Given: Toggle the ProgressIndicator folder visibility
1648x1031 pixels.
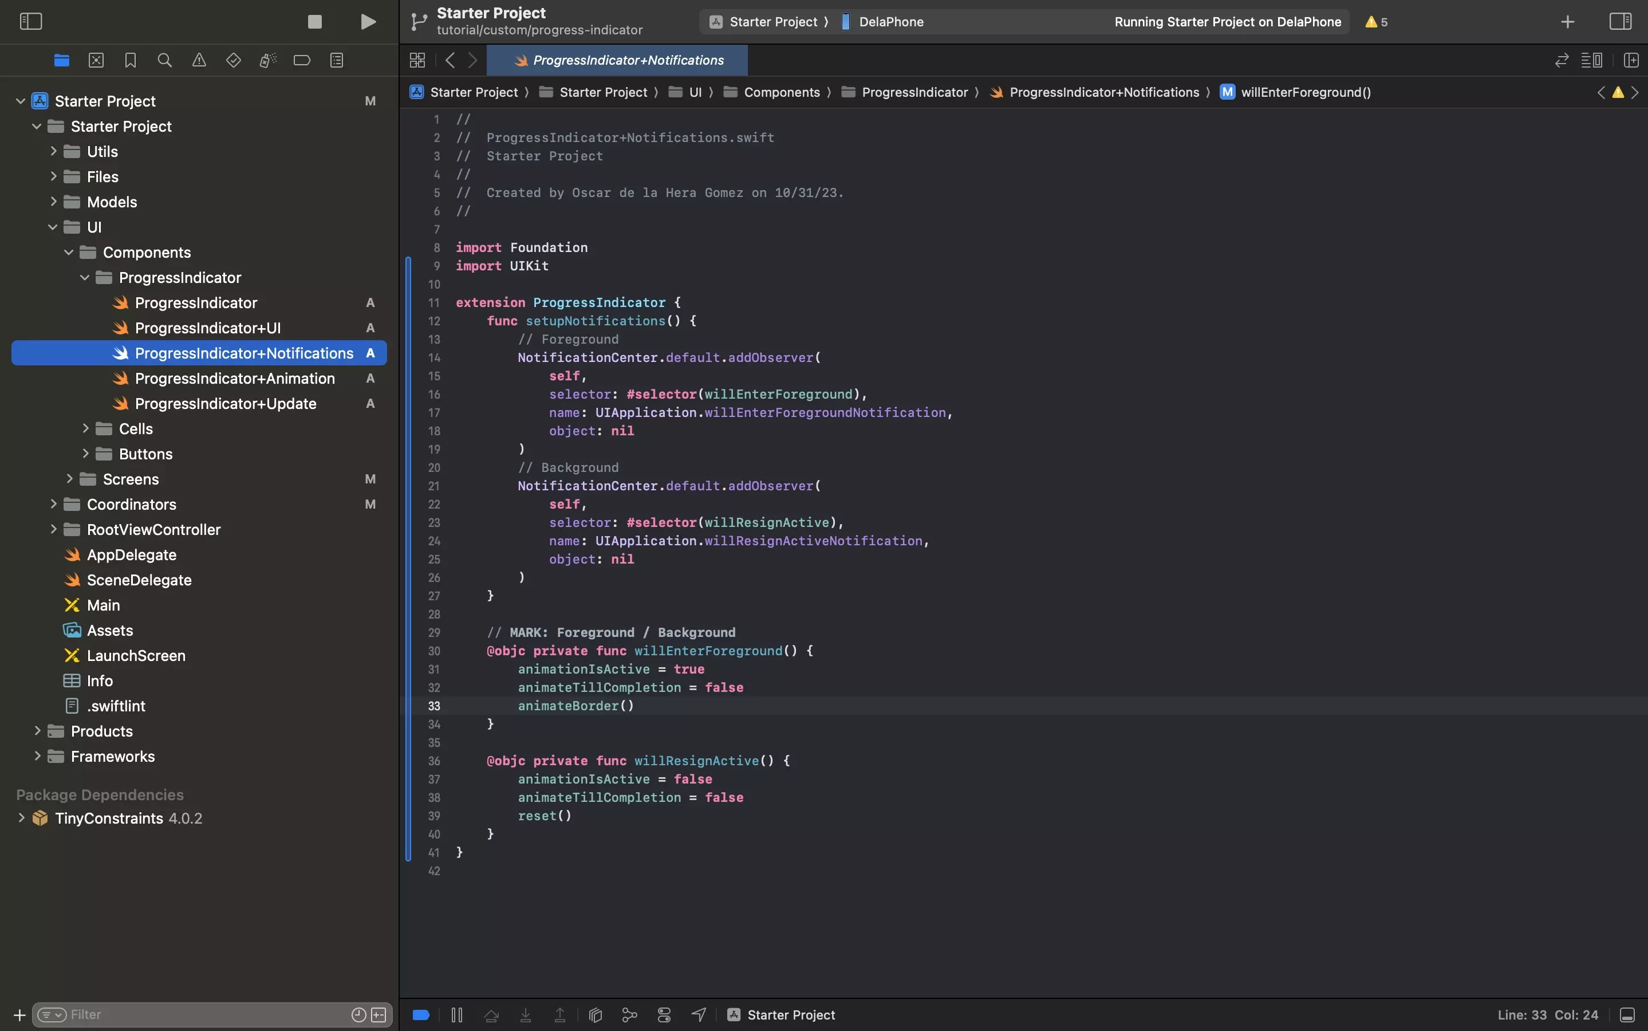Looking at the screenshot, I should [84, 278].
